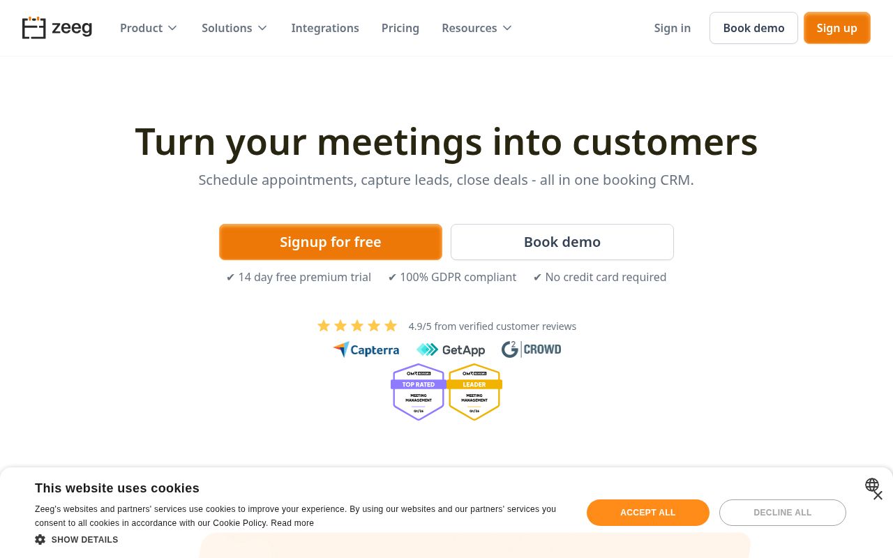
Task: Close the cookie banner
Action: (878, 495)
